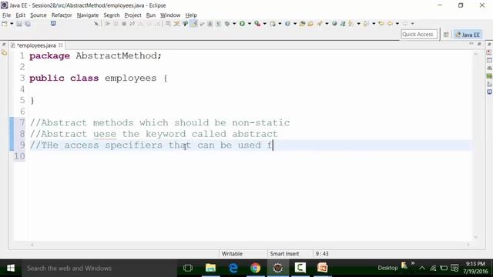This screenshot has height=277, width=493.
Task: Click the green Run button
Action: click(242, 24)
